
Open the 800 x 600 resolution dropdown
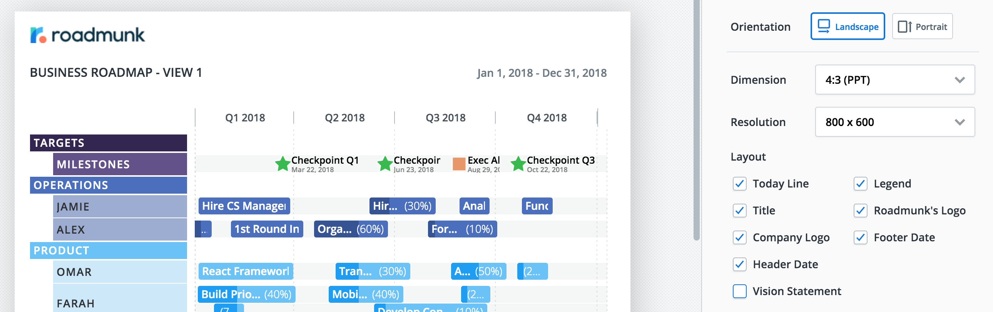pyautogui.click(x=894, y=122)
